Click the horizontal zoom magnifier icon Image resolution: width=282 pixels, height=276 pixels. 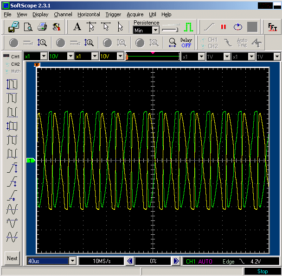click(x=172, y=43)
